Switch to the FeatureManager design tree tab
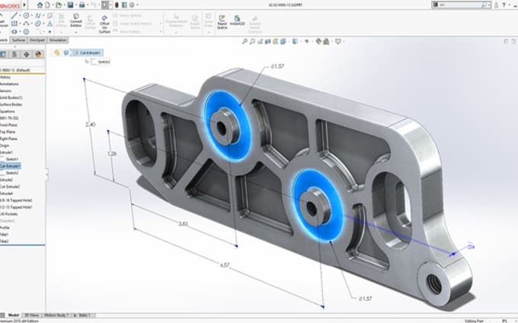The image size is (518, 323). click(3, 54)
